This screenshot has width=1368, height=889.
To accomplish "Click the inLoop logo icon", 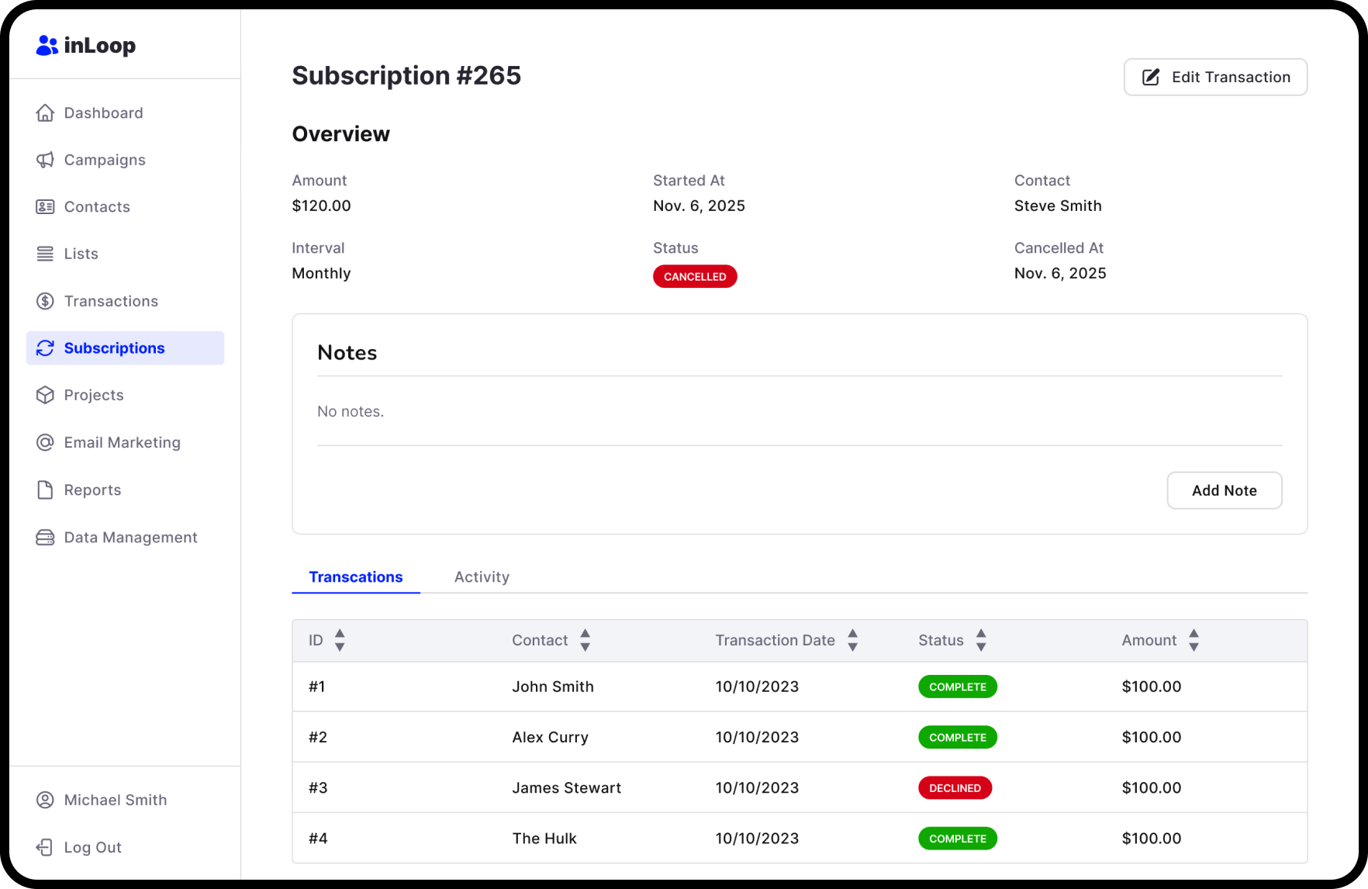I will 47,45.
